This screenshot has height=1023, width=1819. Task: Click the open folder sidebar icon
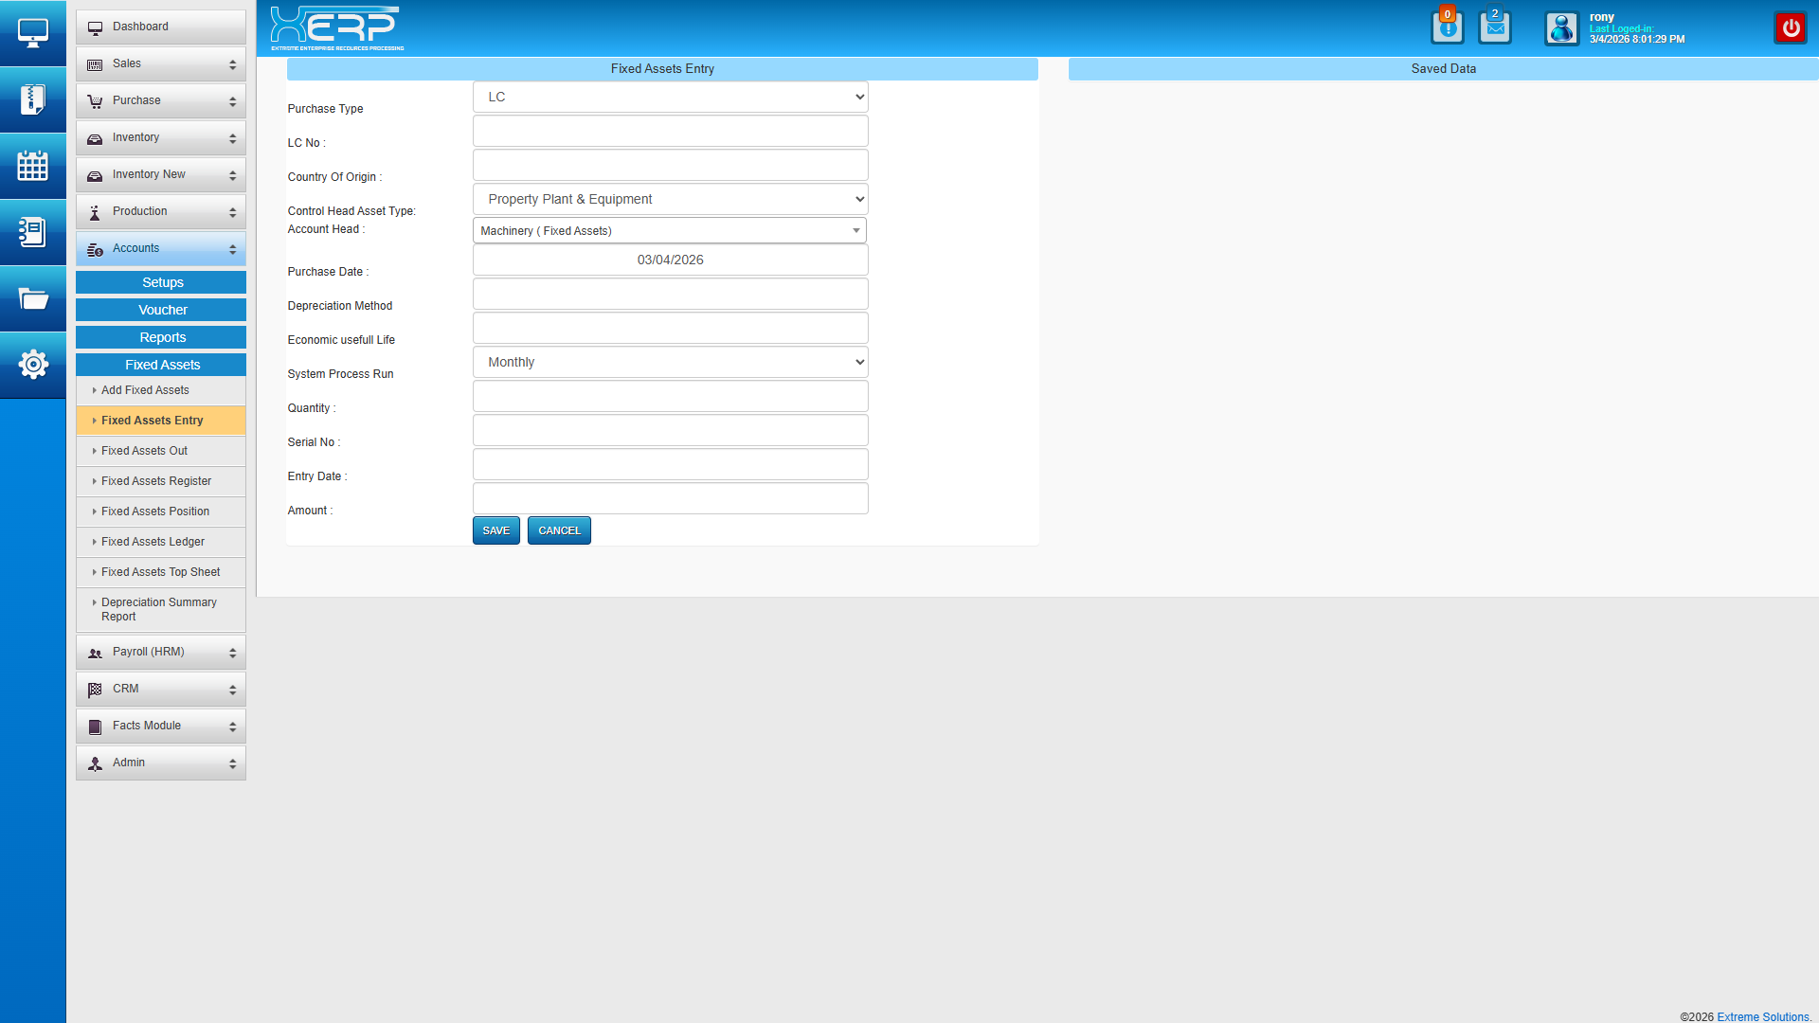[33, 299]
